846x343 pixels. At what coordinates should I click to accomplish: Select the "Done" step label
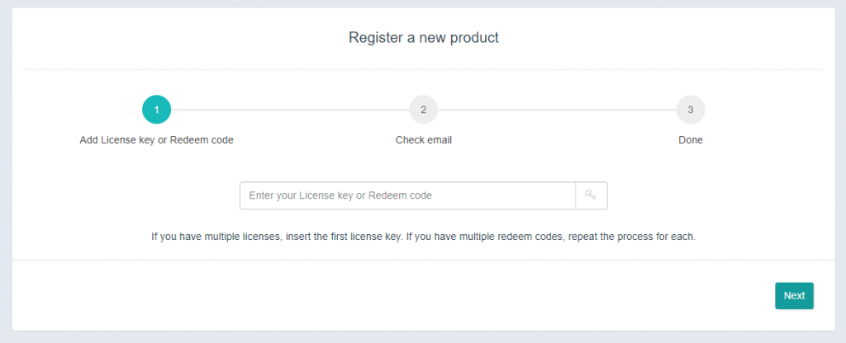pos(690,140)
